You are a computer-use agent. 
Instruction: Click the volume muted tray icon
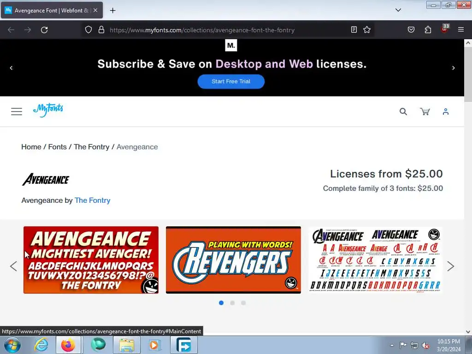[x=425, y=345]
